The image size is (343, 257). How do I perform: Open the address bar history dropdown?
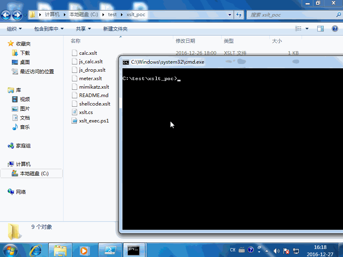click(x=230, y=15)
